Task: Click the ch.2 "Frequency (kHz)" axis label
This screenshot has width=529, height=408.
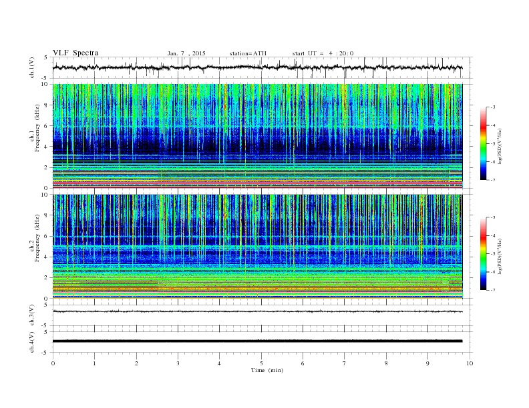Action: pos(37,238)
